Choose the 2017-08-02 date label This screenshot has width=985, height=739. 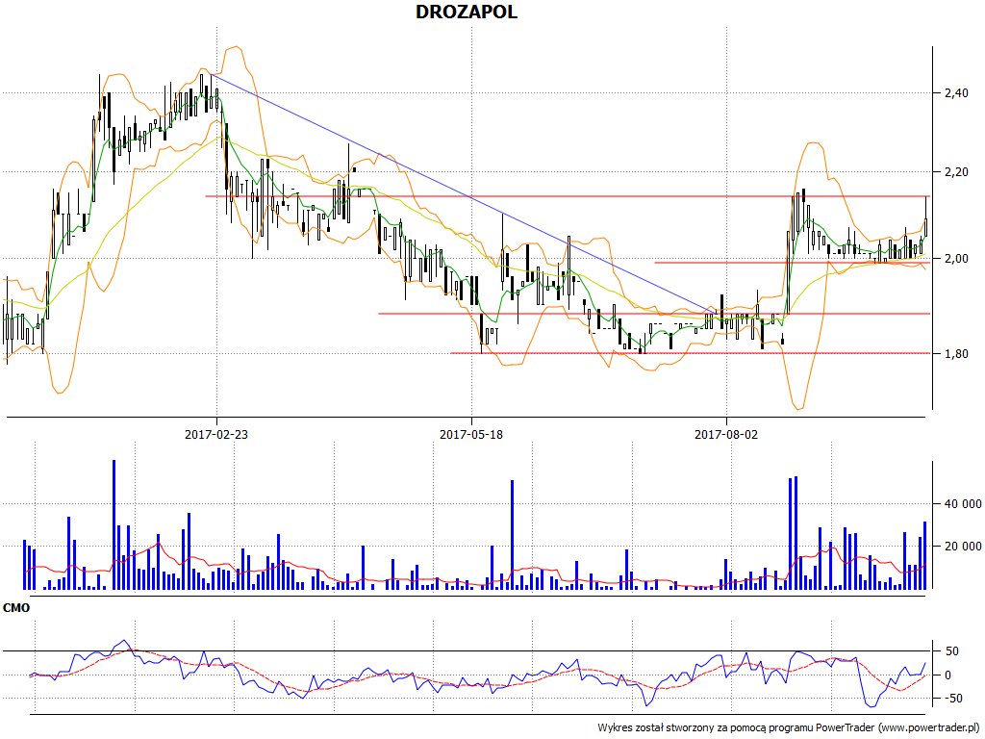click(x=726, y=434)
